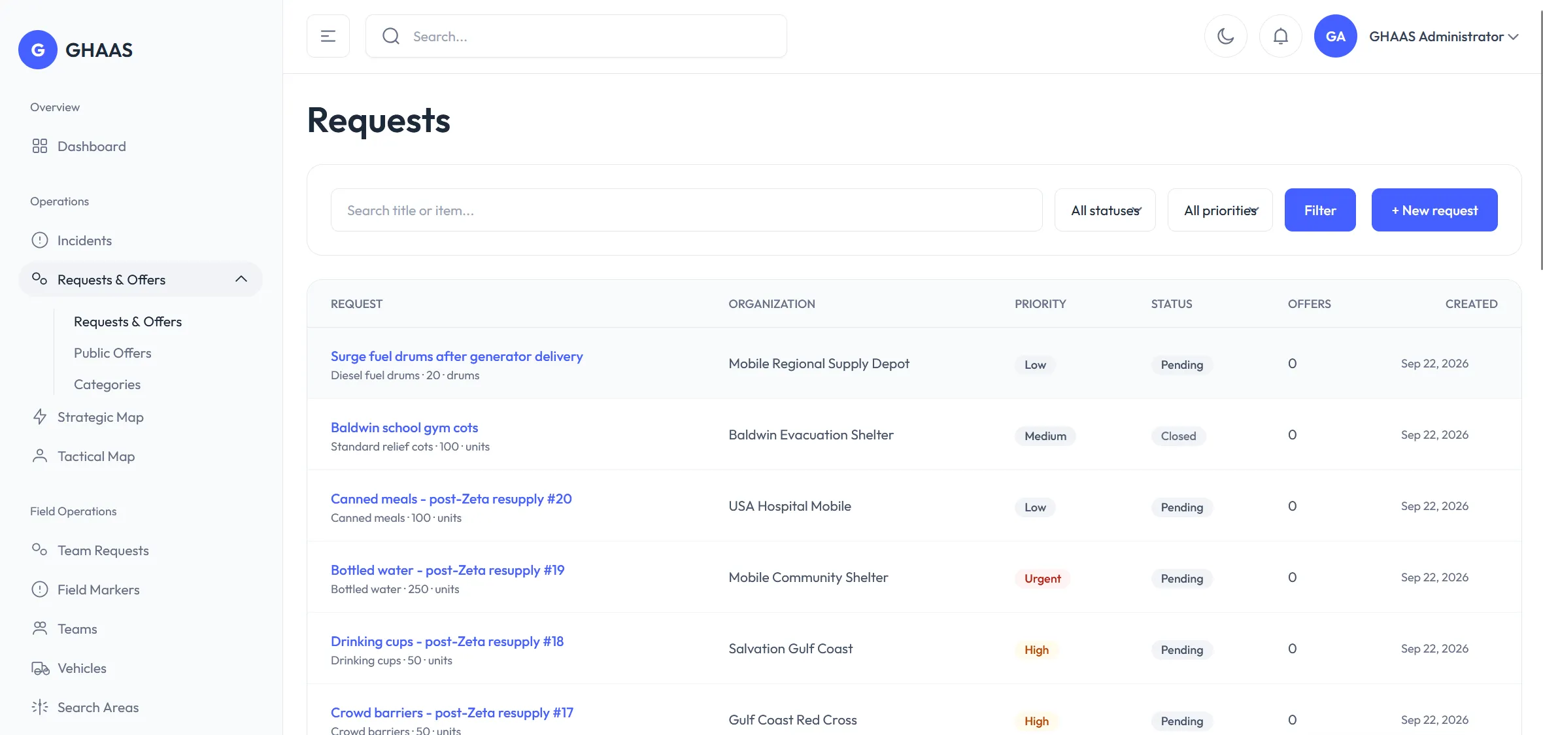Open Team Requests
1543x735 pixels.
pos(103,551)
